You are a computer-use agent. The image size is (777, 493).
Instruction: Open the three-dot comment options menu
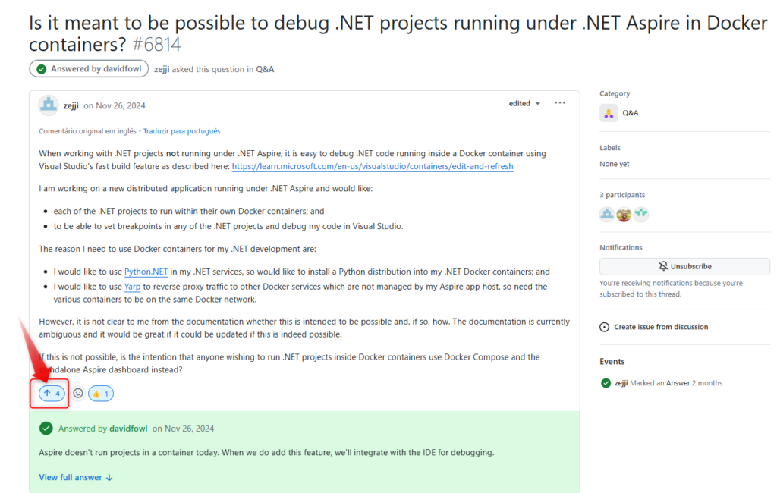point(560,103)
